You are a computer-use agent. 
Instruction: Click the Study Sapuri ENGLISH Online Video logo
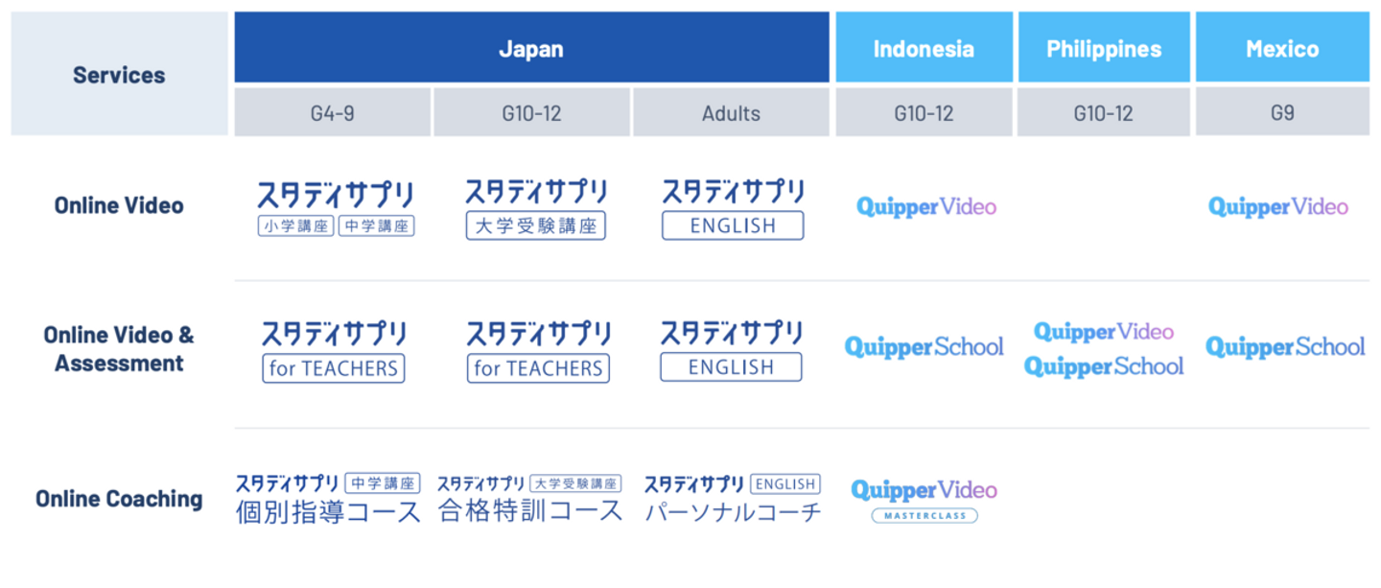[733, 208]
